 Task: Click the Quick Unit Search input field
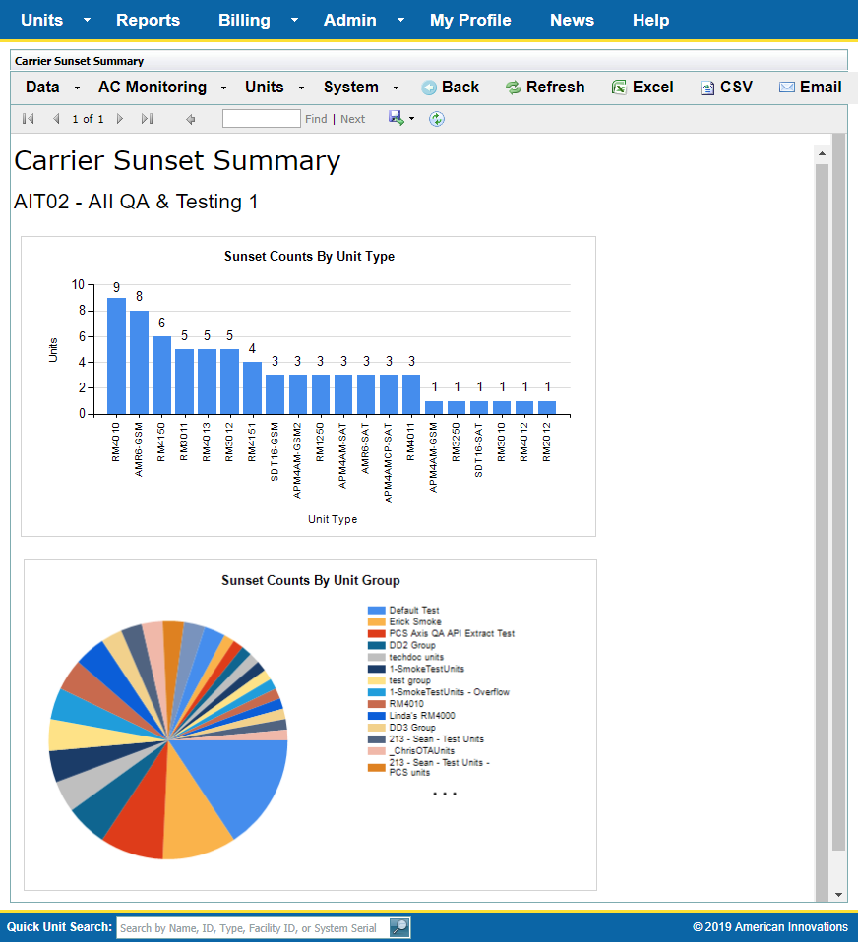pos(252,927)
